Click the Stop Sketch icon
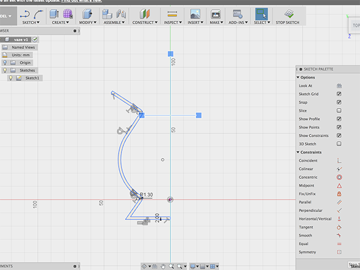Viewport: 360px width, 270px height. 289,13
